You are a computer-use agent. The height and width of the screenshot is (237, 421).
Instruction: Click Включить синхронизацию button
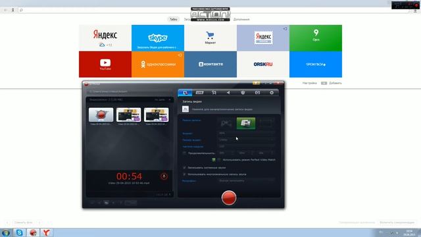(x=397, y=223)
